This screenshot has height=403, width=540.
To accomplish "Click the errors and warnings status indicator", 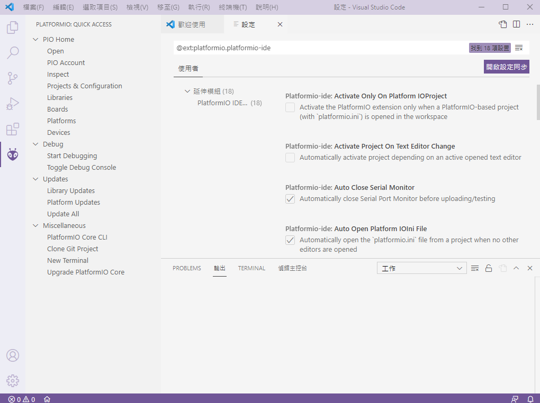I will pos(22,399).
